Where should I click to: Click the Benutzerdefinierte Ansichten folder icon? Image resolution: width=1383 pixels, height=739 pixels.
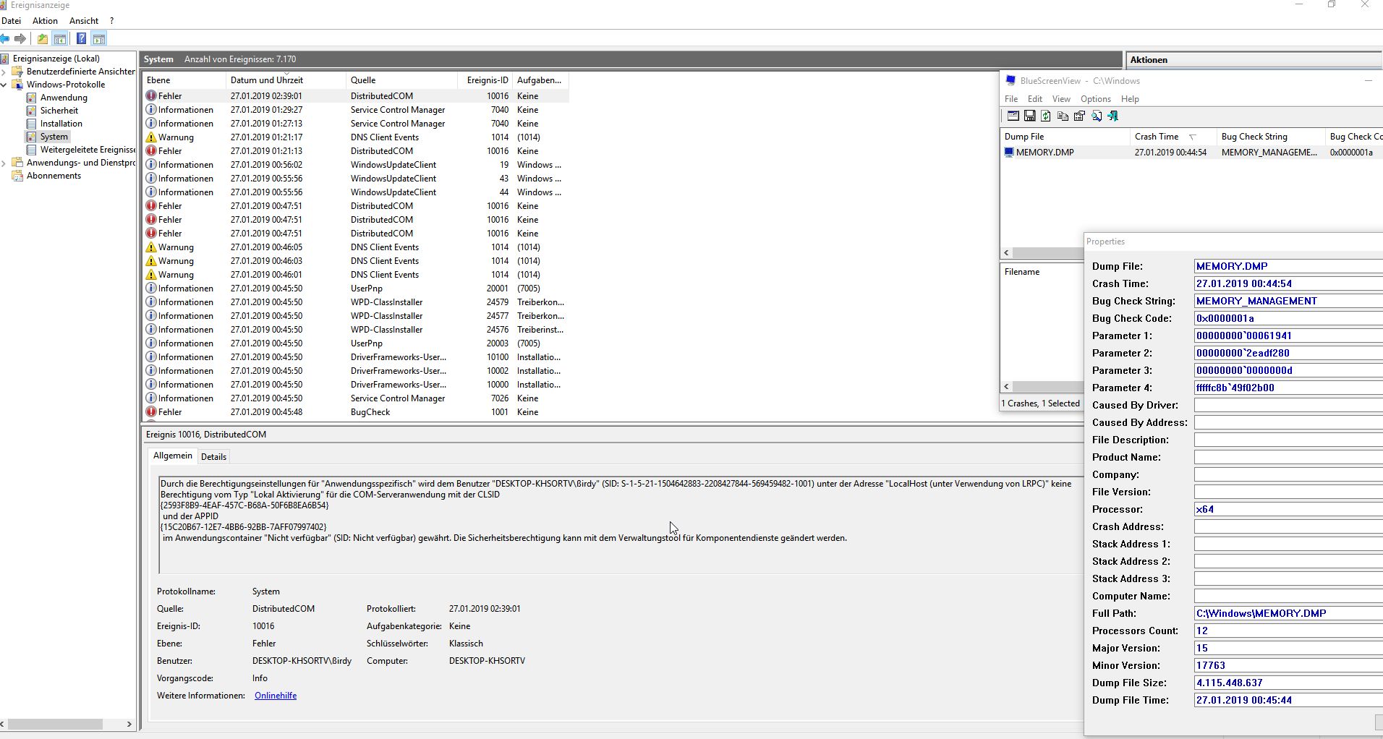click(18, 72)
